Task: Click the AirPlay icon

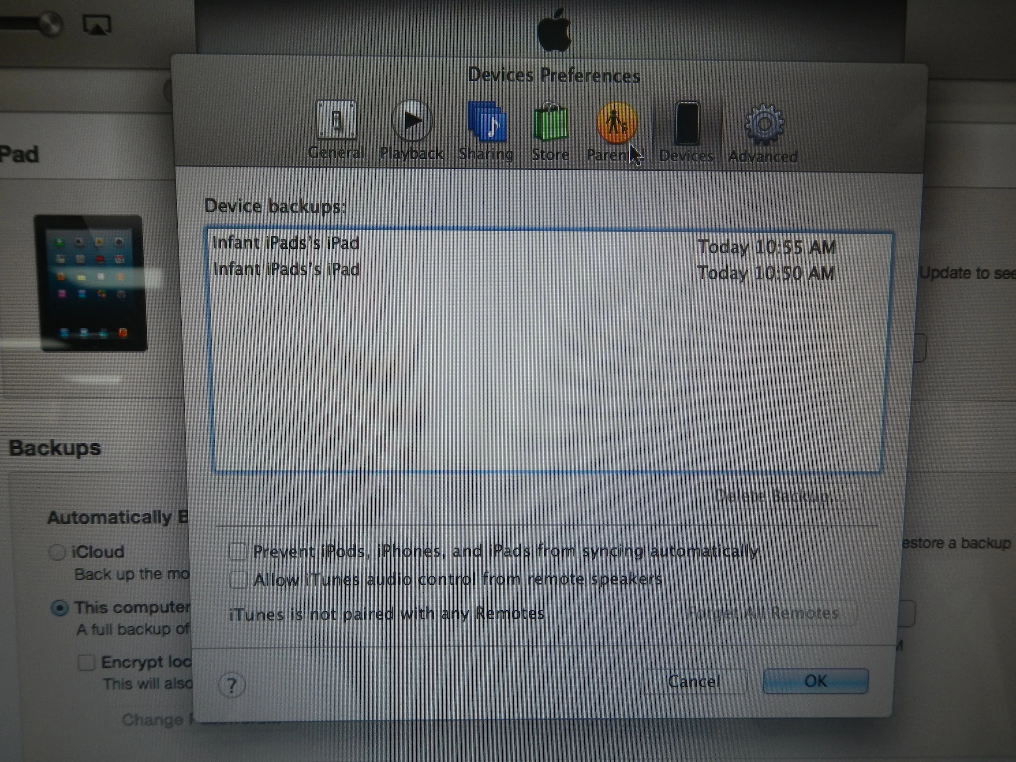Action: pos(97,25)
